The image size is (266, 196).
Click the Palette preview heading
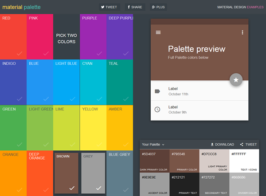click(x=196, y=49)
